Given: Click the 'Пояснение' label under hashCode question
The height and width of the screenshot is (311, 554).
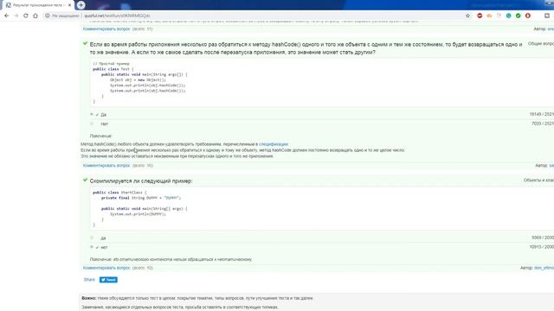Looking at the screenshot, I should (x=100, y=136).
